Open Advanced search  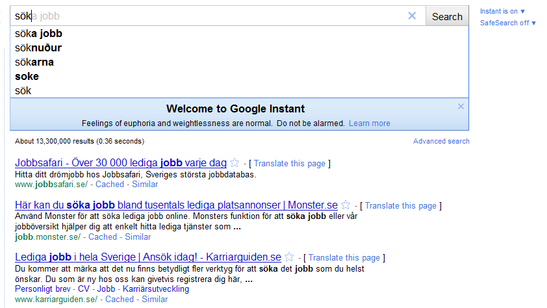pyautogui.click(x=441, y=141)
